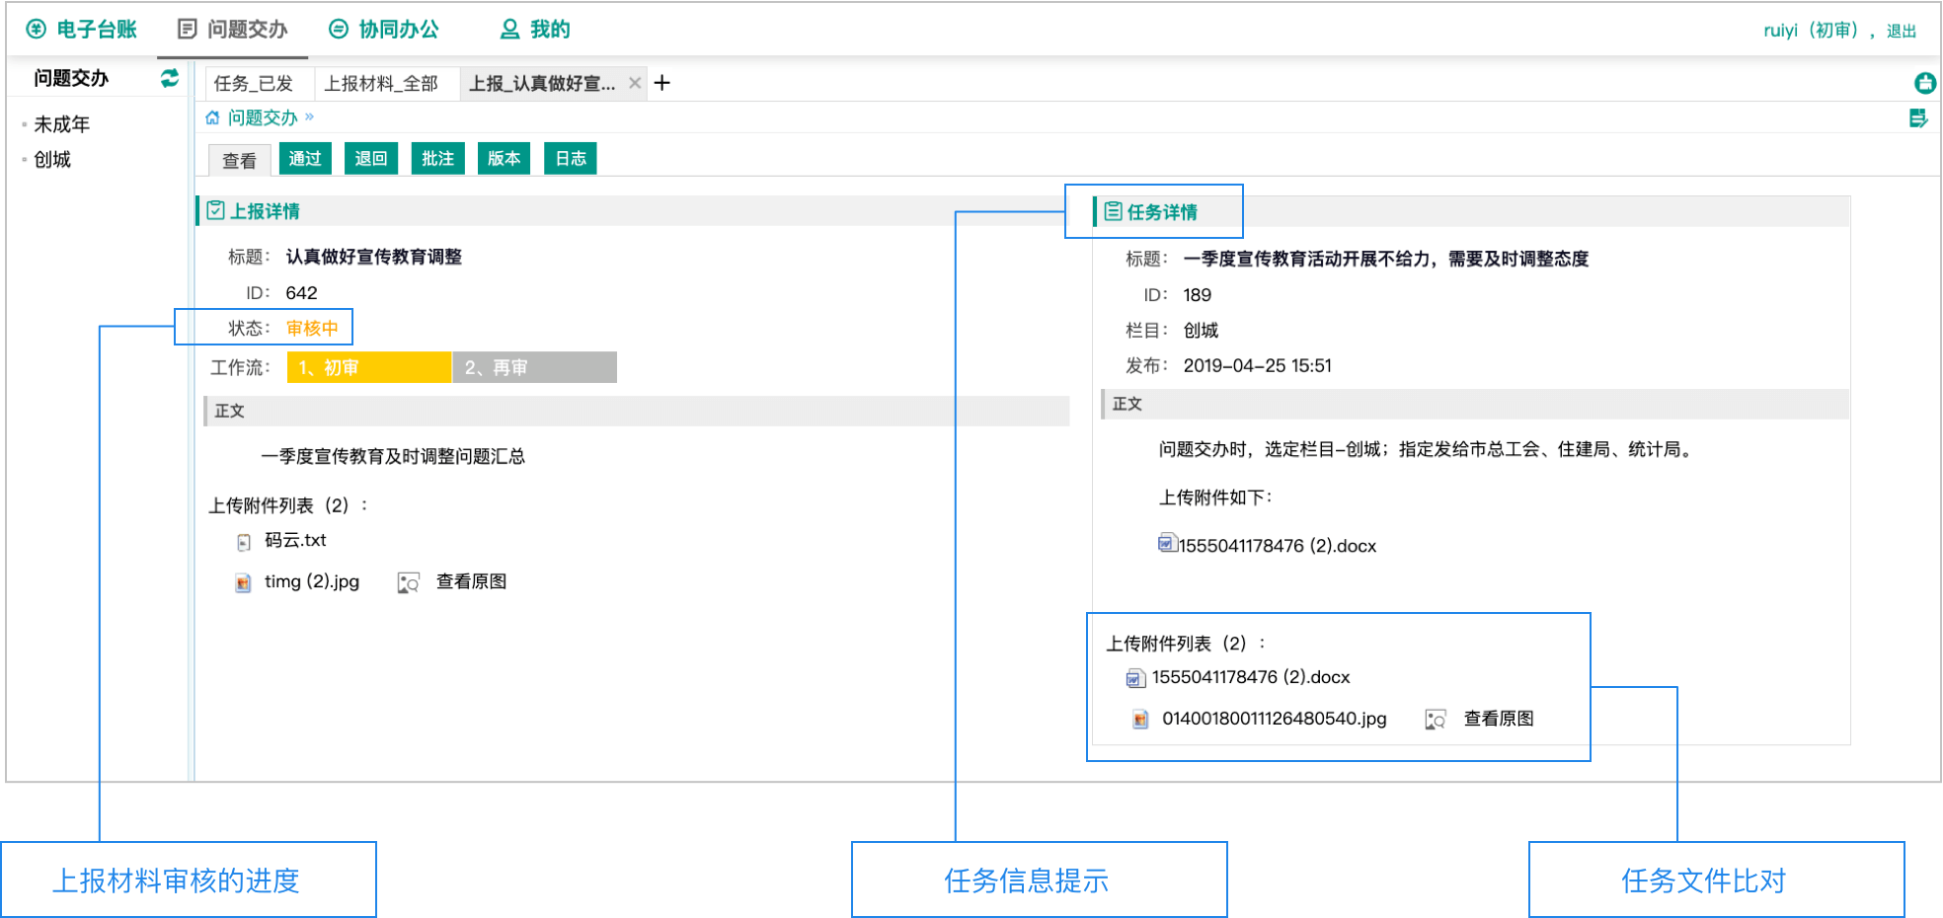Open the 我的 top menu

[535, 30]
